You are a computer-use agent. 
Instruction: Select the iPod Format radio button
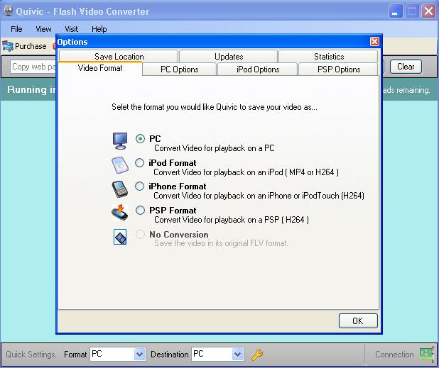coord(139,162)
